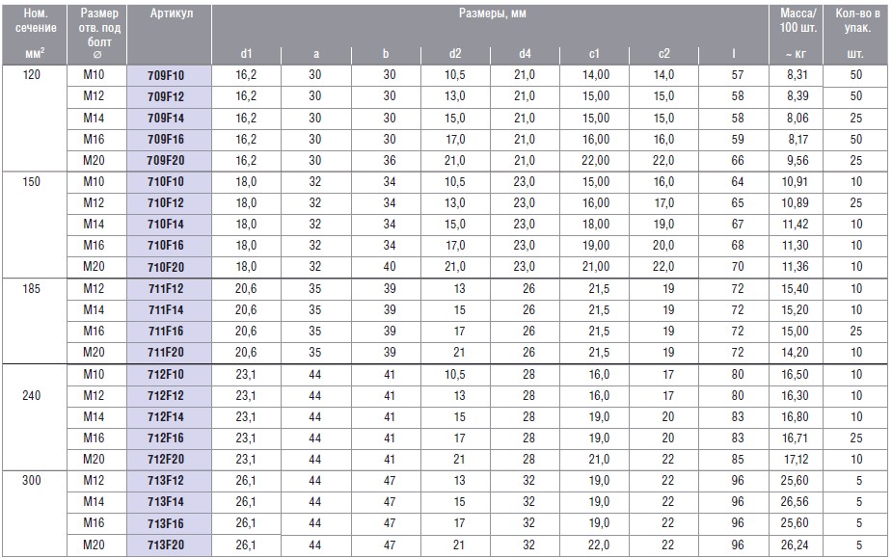892x558 pixels.
Task: Click the Размеры, мм header
Action: point(491,13)
